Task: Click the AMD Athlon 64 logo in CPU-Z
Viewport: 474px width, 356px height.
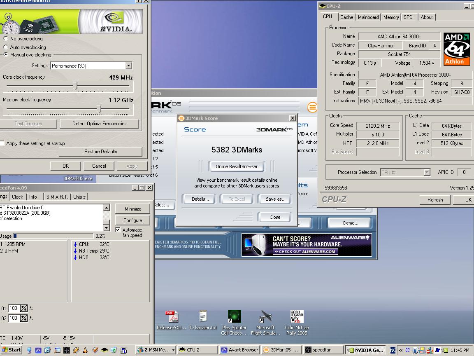Action: click(x=457, y=49)
